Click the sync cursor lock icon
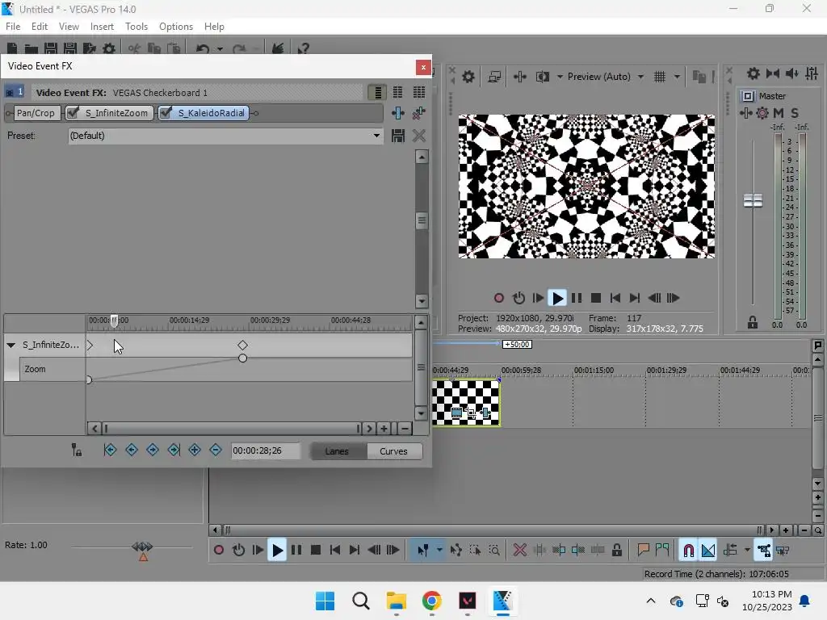 point(77,450)
